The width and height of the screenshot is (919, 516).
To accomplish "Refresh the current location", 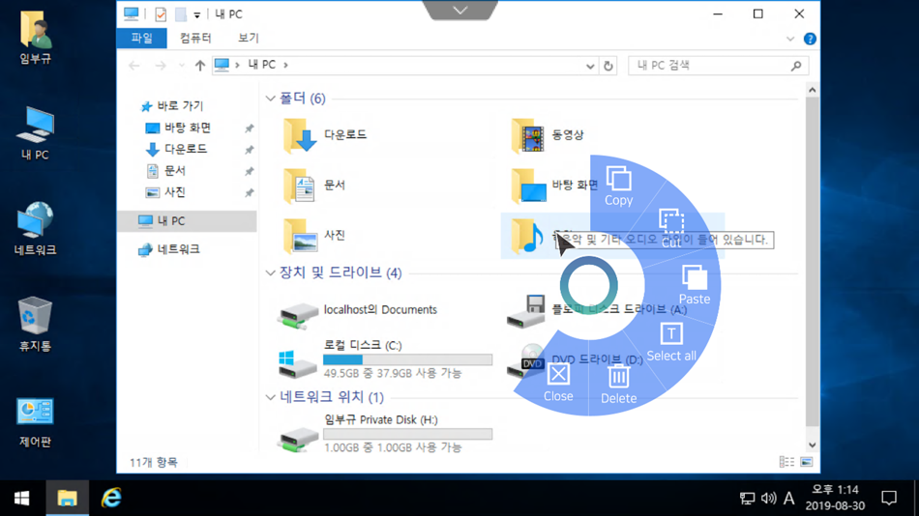I will click(x=608, y=66).
